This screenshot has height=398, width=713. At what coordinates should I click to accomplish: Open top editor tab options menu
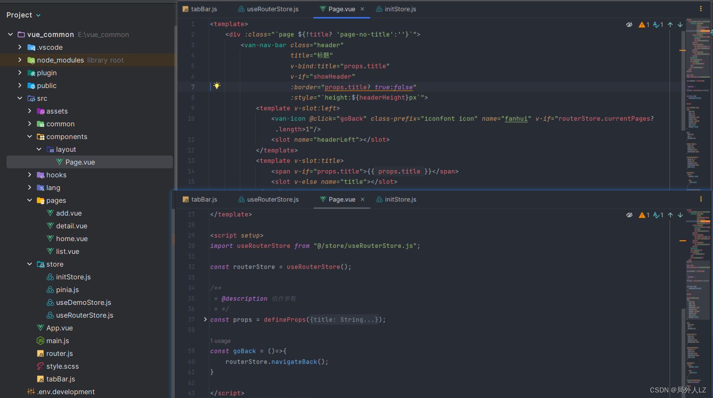click(x=701, y=9)
